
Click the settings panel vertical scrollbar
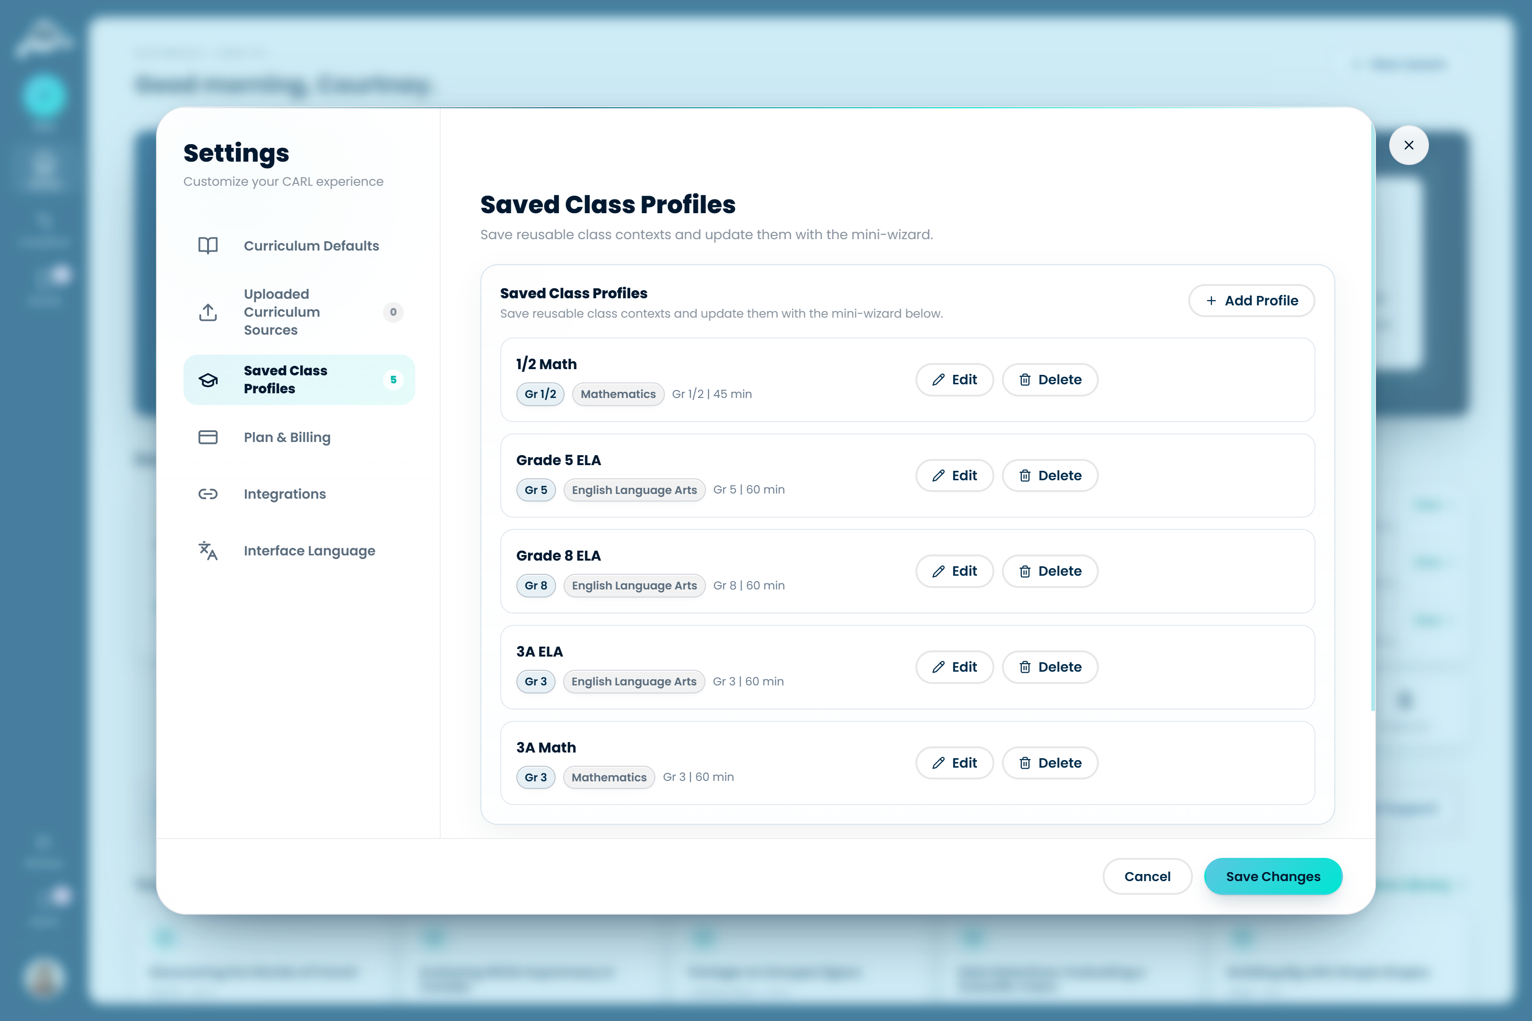[1372, 417]
